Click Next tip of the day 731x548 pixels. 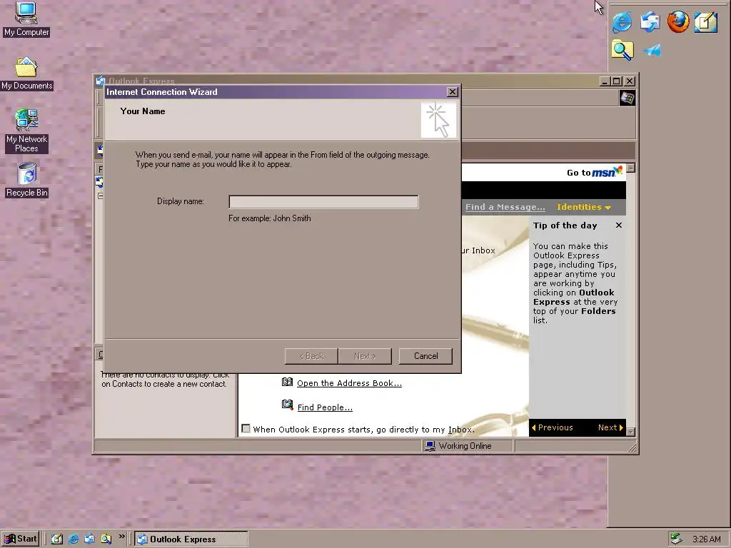click(611, 427)
